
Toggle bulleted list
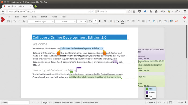[149, 21]
